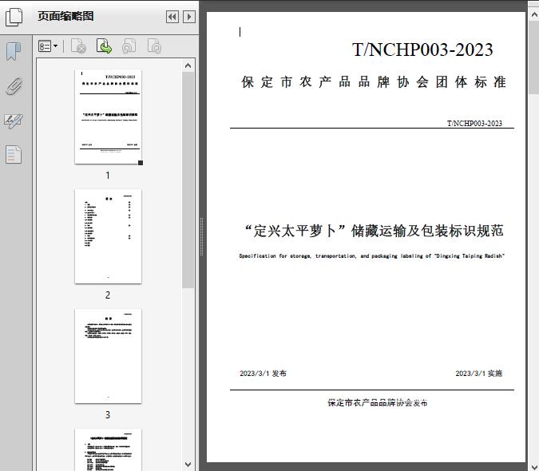Click the delete pages icon
The height and width of the screenshot is (471, 539).
(x=78, y=47)
